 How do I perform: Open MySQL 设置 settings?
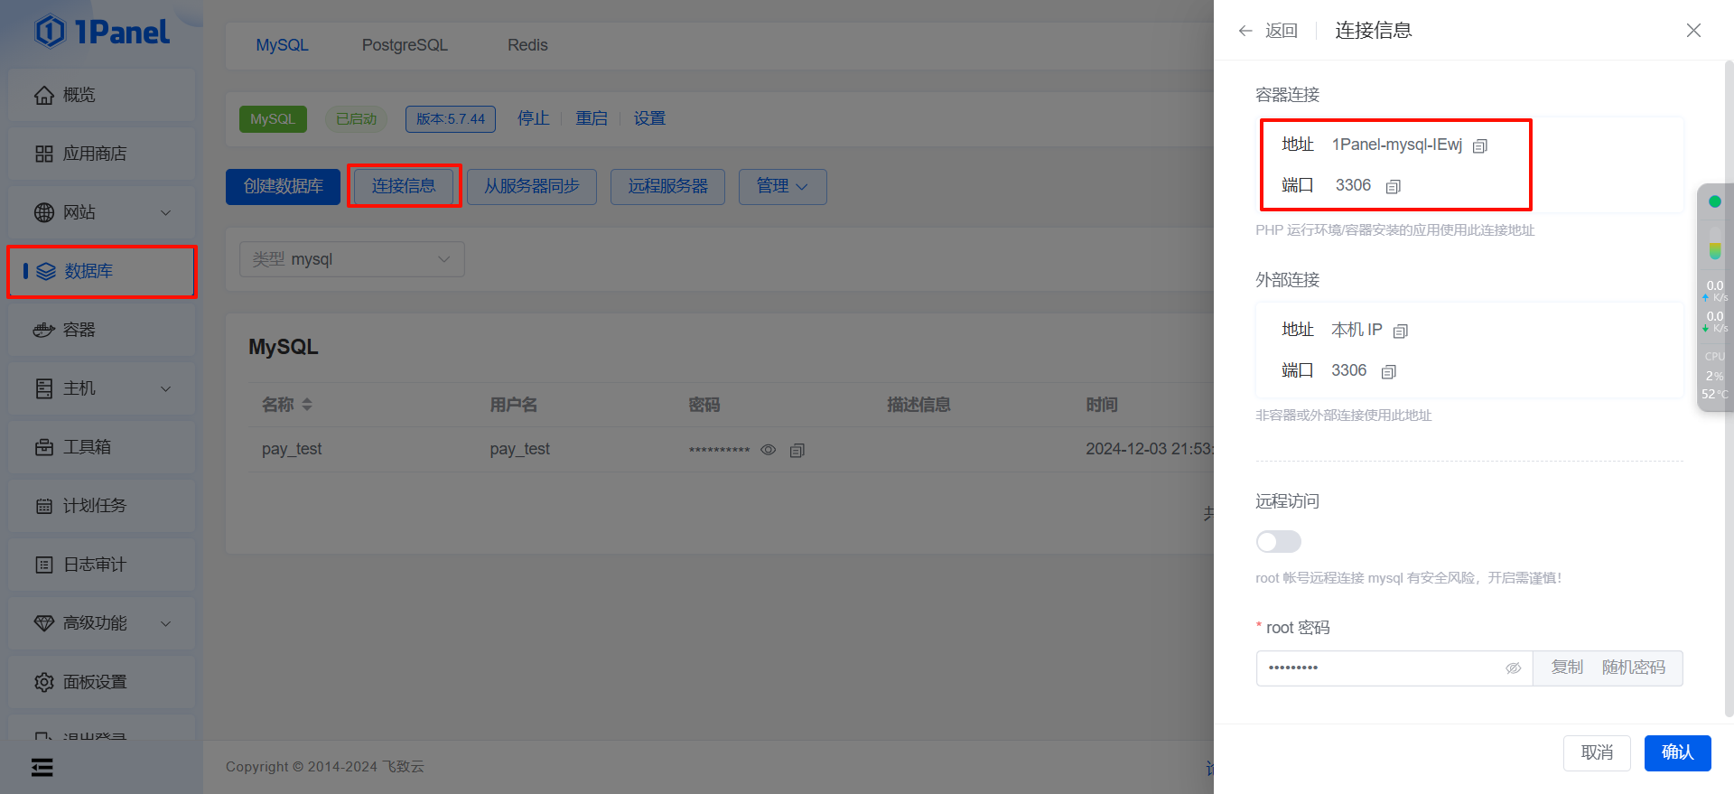[x=649, y=118]
